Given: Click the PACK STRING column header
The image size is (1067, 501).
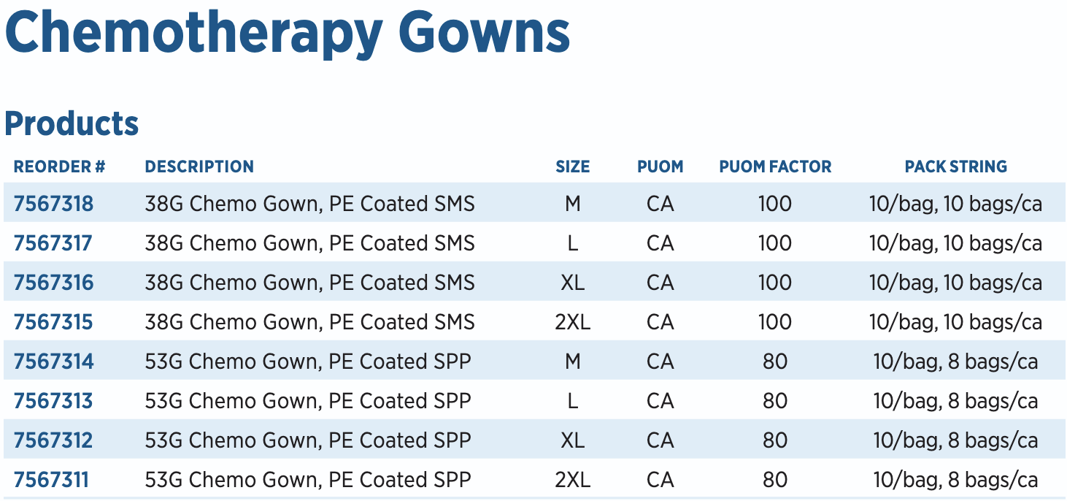Looking at the screenshot, I should [x=955, y=167].
